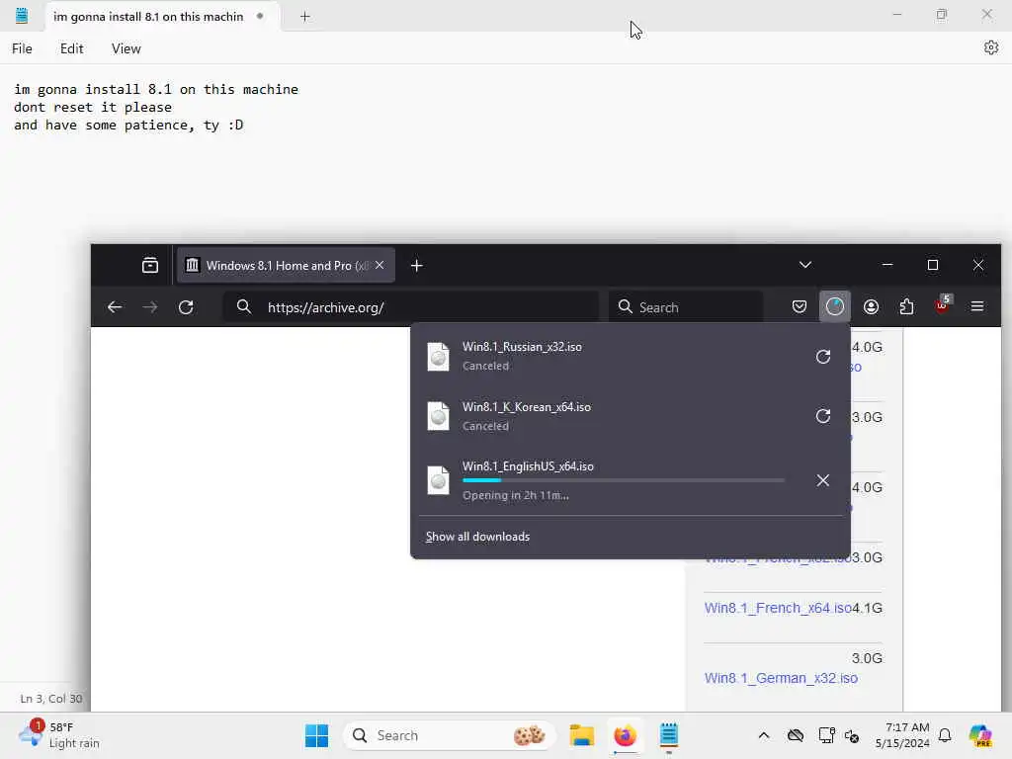Open the Firefox extensions puzzle icon
Image resolution: width=1012 pixels, height=759 pixels.
pyautogui.click(x=906, y=306)
